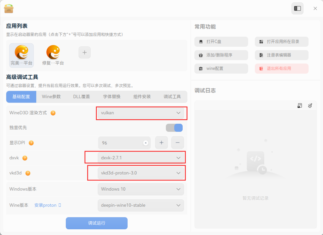323x235 pixels.
Task: Click the help icon next to vkd3d
Action: [28, 173]
